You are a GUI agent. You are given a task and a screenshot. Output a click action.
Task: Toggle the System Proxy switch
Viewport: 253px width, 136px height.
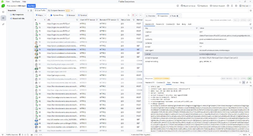(51, 15)
